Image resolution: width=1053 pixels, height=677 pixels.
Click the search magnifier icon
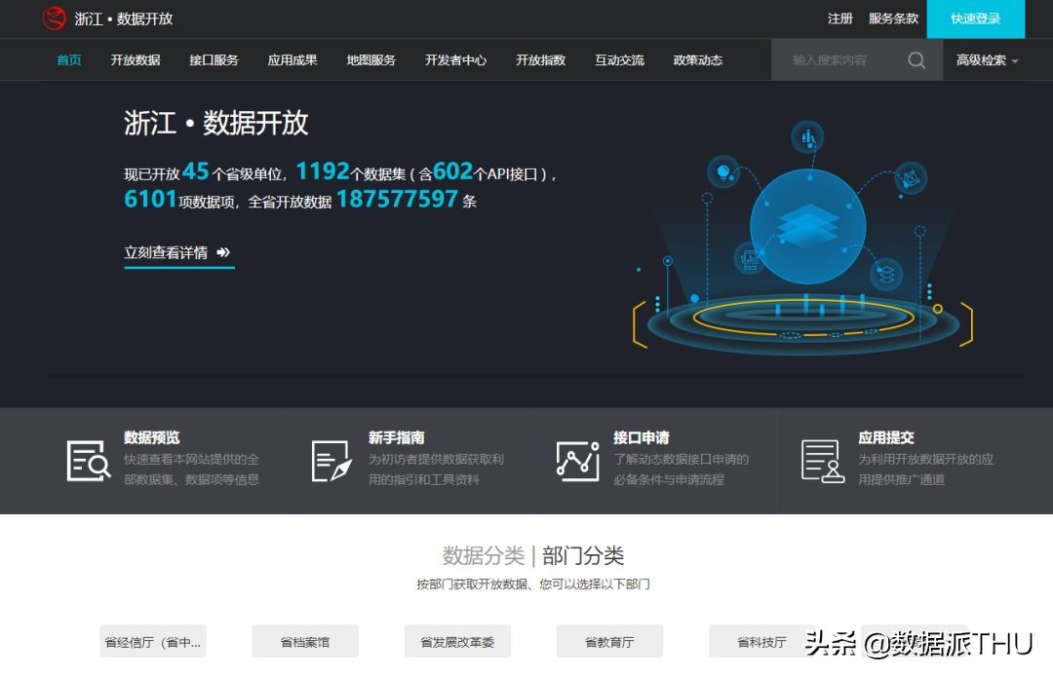point(915,59)
